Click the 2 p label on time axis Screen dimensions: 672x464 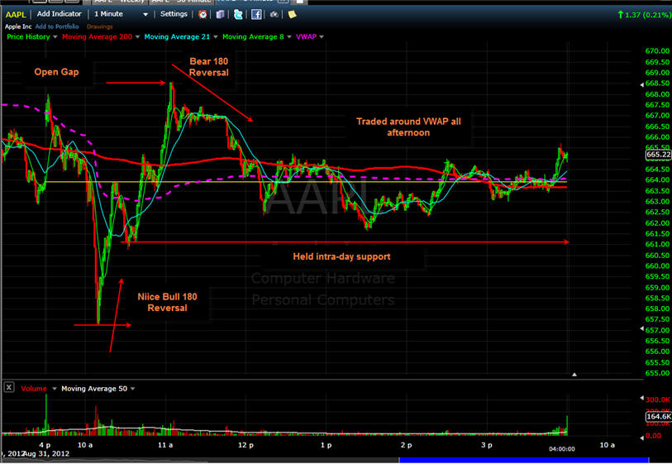(407, 445)
